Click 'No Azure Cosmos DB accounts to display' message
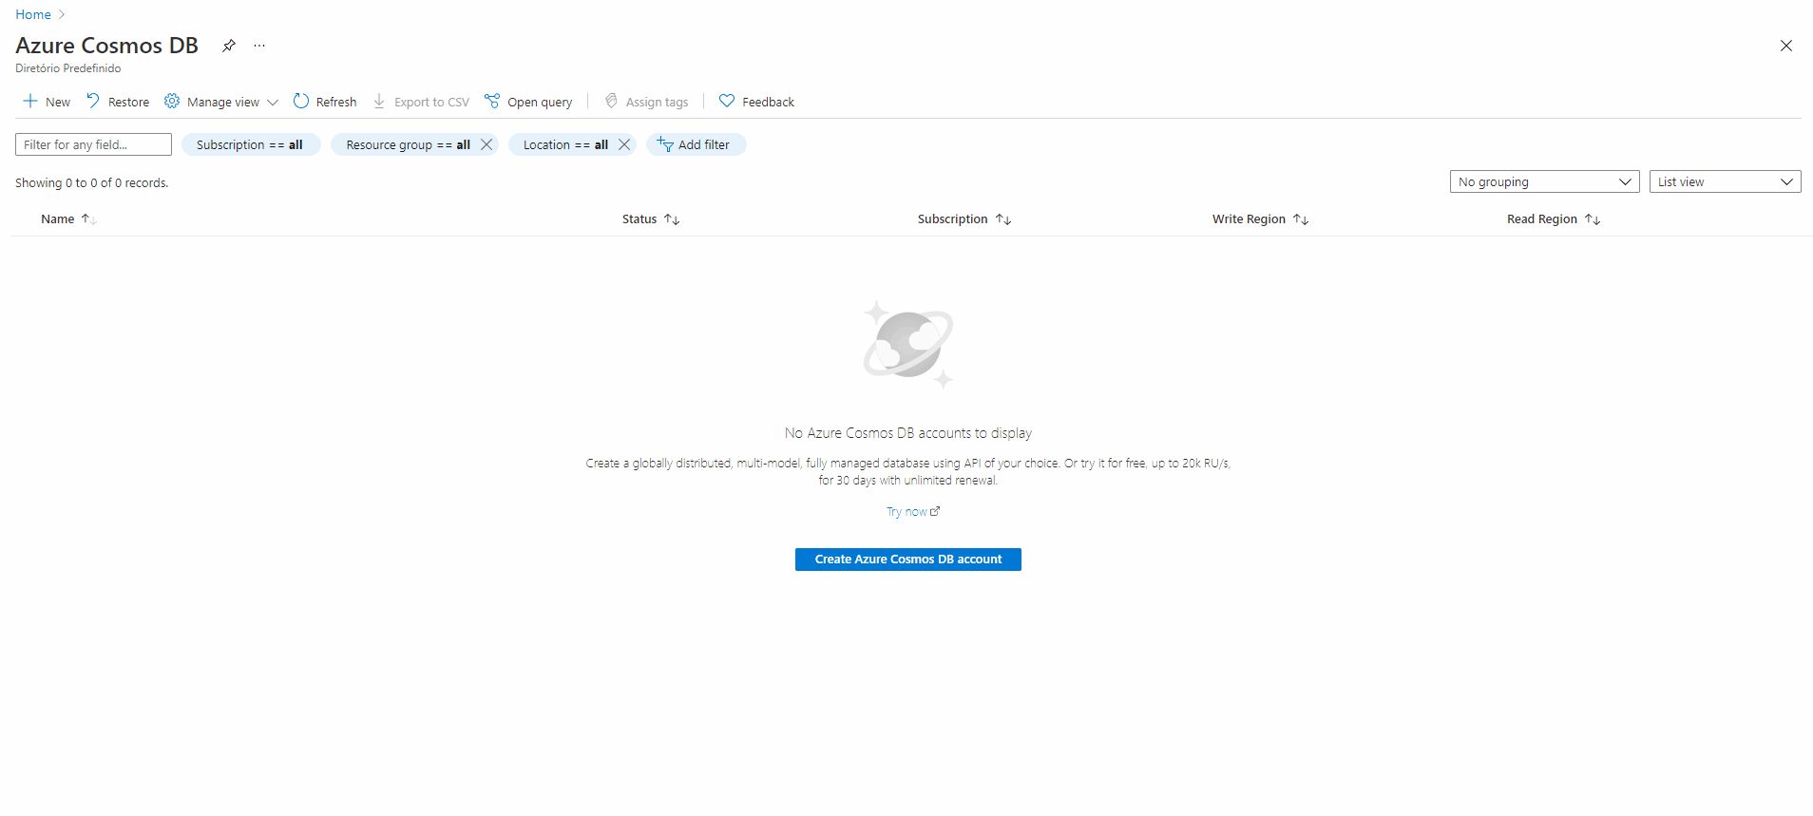The image size is (1813, 816). (908, 433)
